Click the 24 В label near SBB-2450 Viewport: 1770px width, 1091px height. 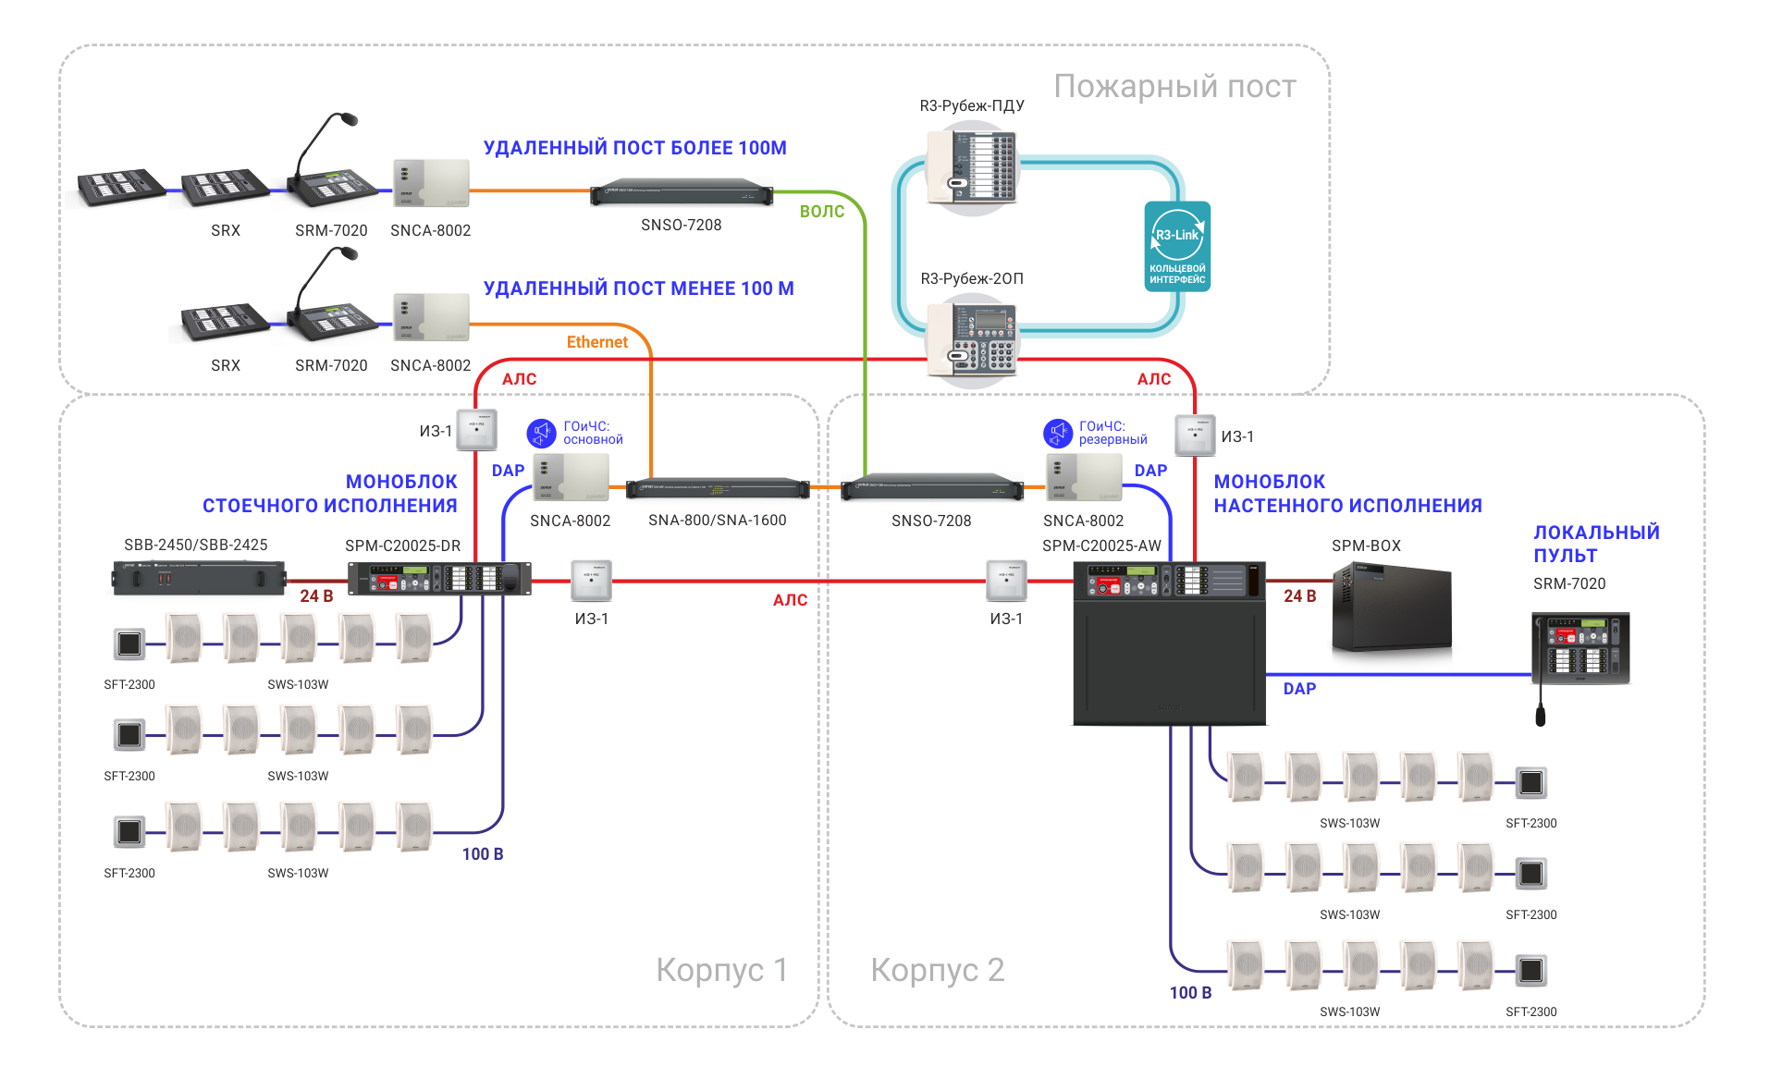(x=316, y=596)
